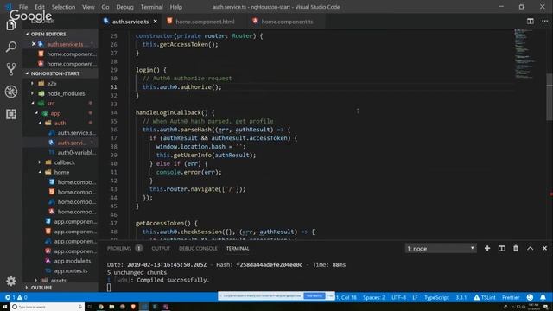The image size is (553, 311).
Task: Switch to home.component.ts tab
Action: point(286,22)
